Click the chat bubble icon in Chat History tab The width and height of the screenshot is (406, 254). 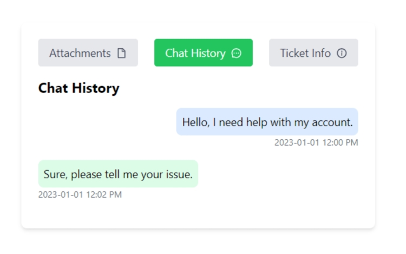coord(236,53)
